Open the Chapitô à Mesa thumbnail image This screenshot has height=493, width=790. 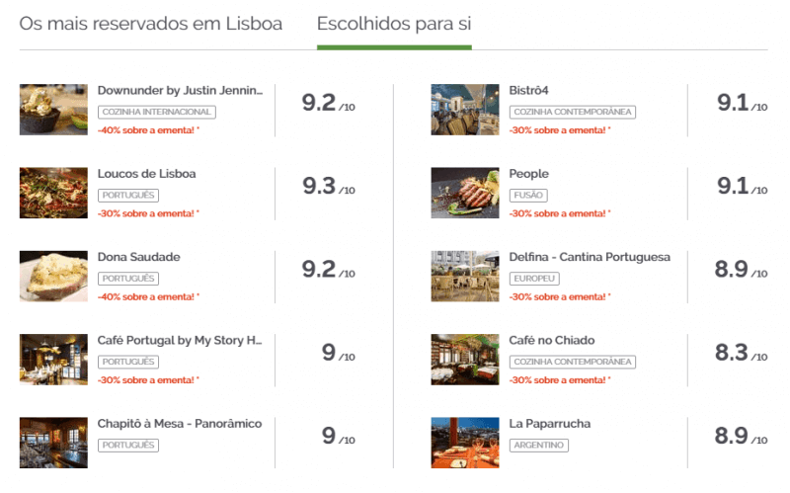[53, 443]
